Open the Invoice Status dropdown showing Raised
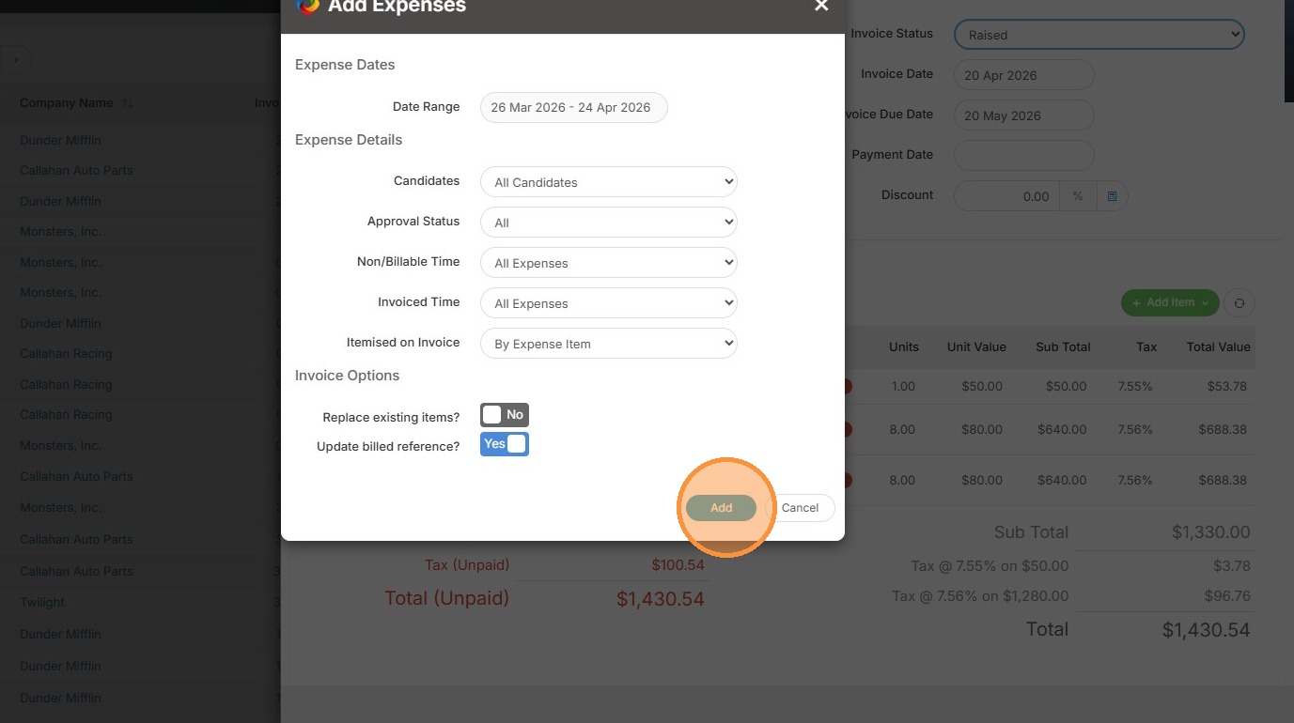1294x723 pixels. pos(1099,35)
